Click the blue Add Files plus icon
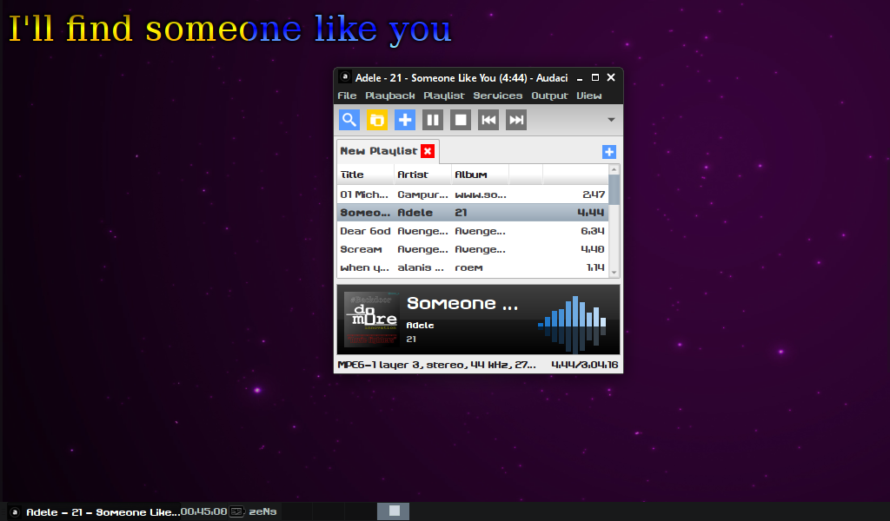Screen dimensions: 890x521 (x=405, y=120)
